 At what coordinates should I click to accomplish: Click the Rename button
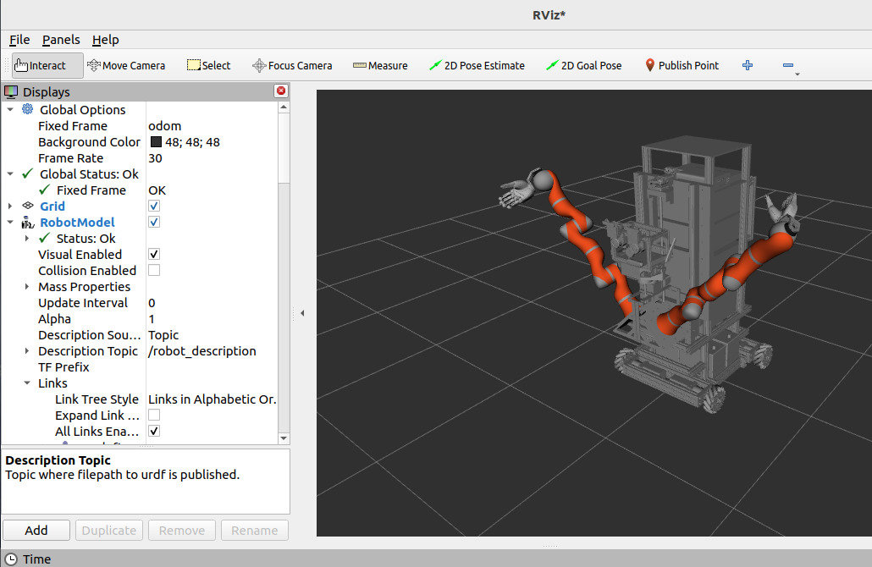255,531
